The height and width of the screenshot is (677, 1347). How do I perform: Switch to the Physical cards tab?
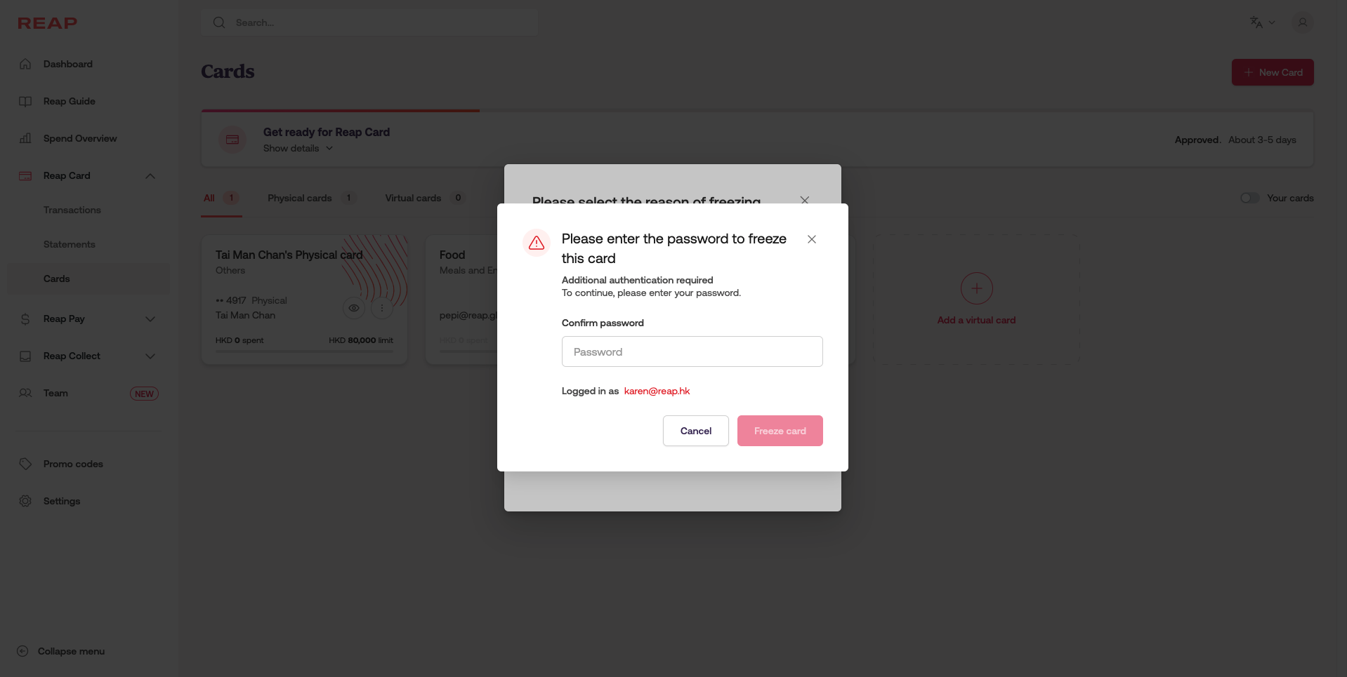click(300, 198)
